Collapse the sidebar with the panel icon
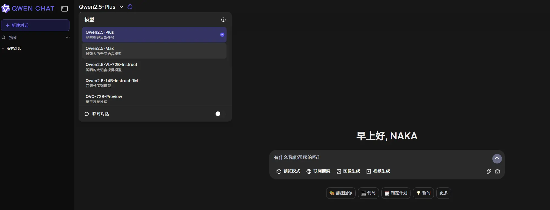The width and height of the screenshot is (550, 210). pos(65,9)
